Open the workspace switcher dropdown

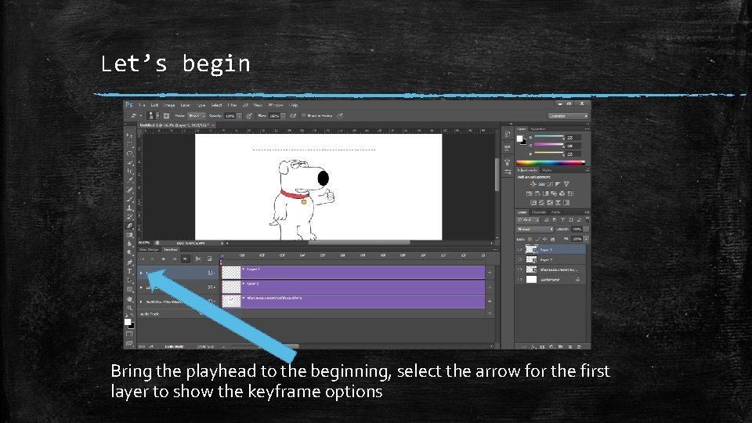coord(568,116)
